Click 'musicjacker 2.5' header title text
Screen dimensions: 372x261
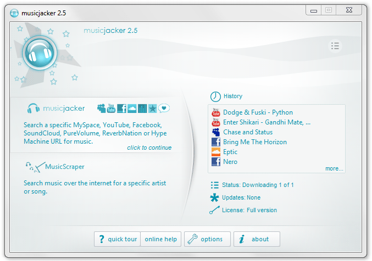click(110, 31)
